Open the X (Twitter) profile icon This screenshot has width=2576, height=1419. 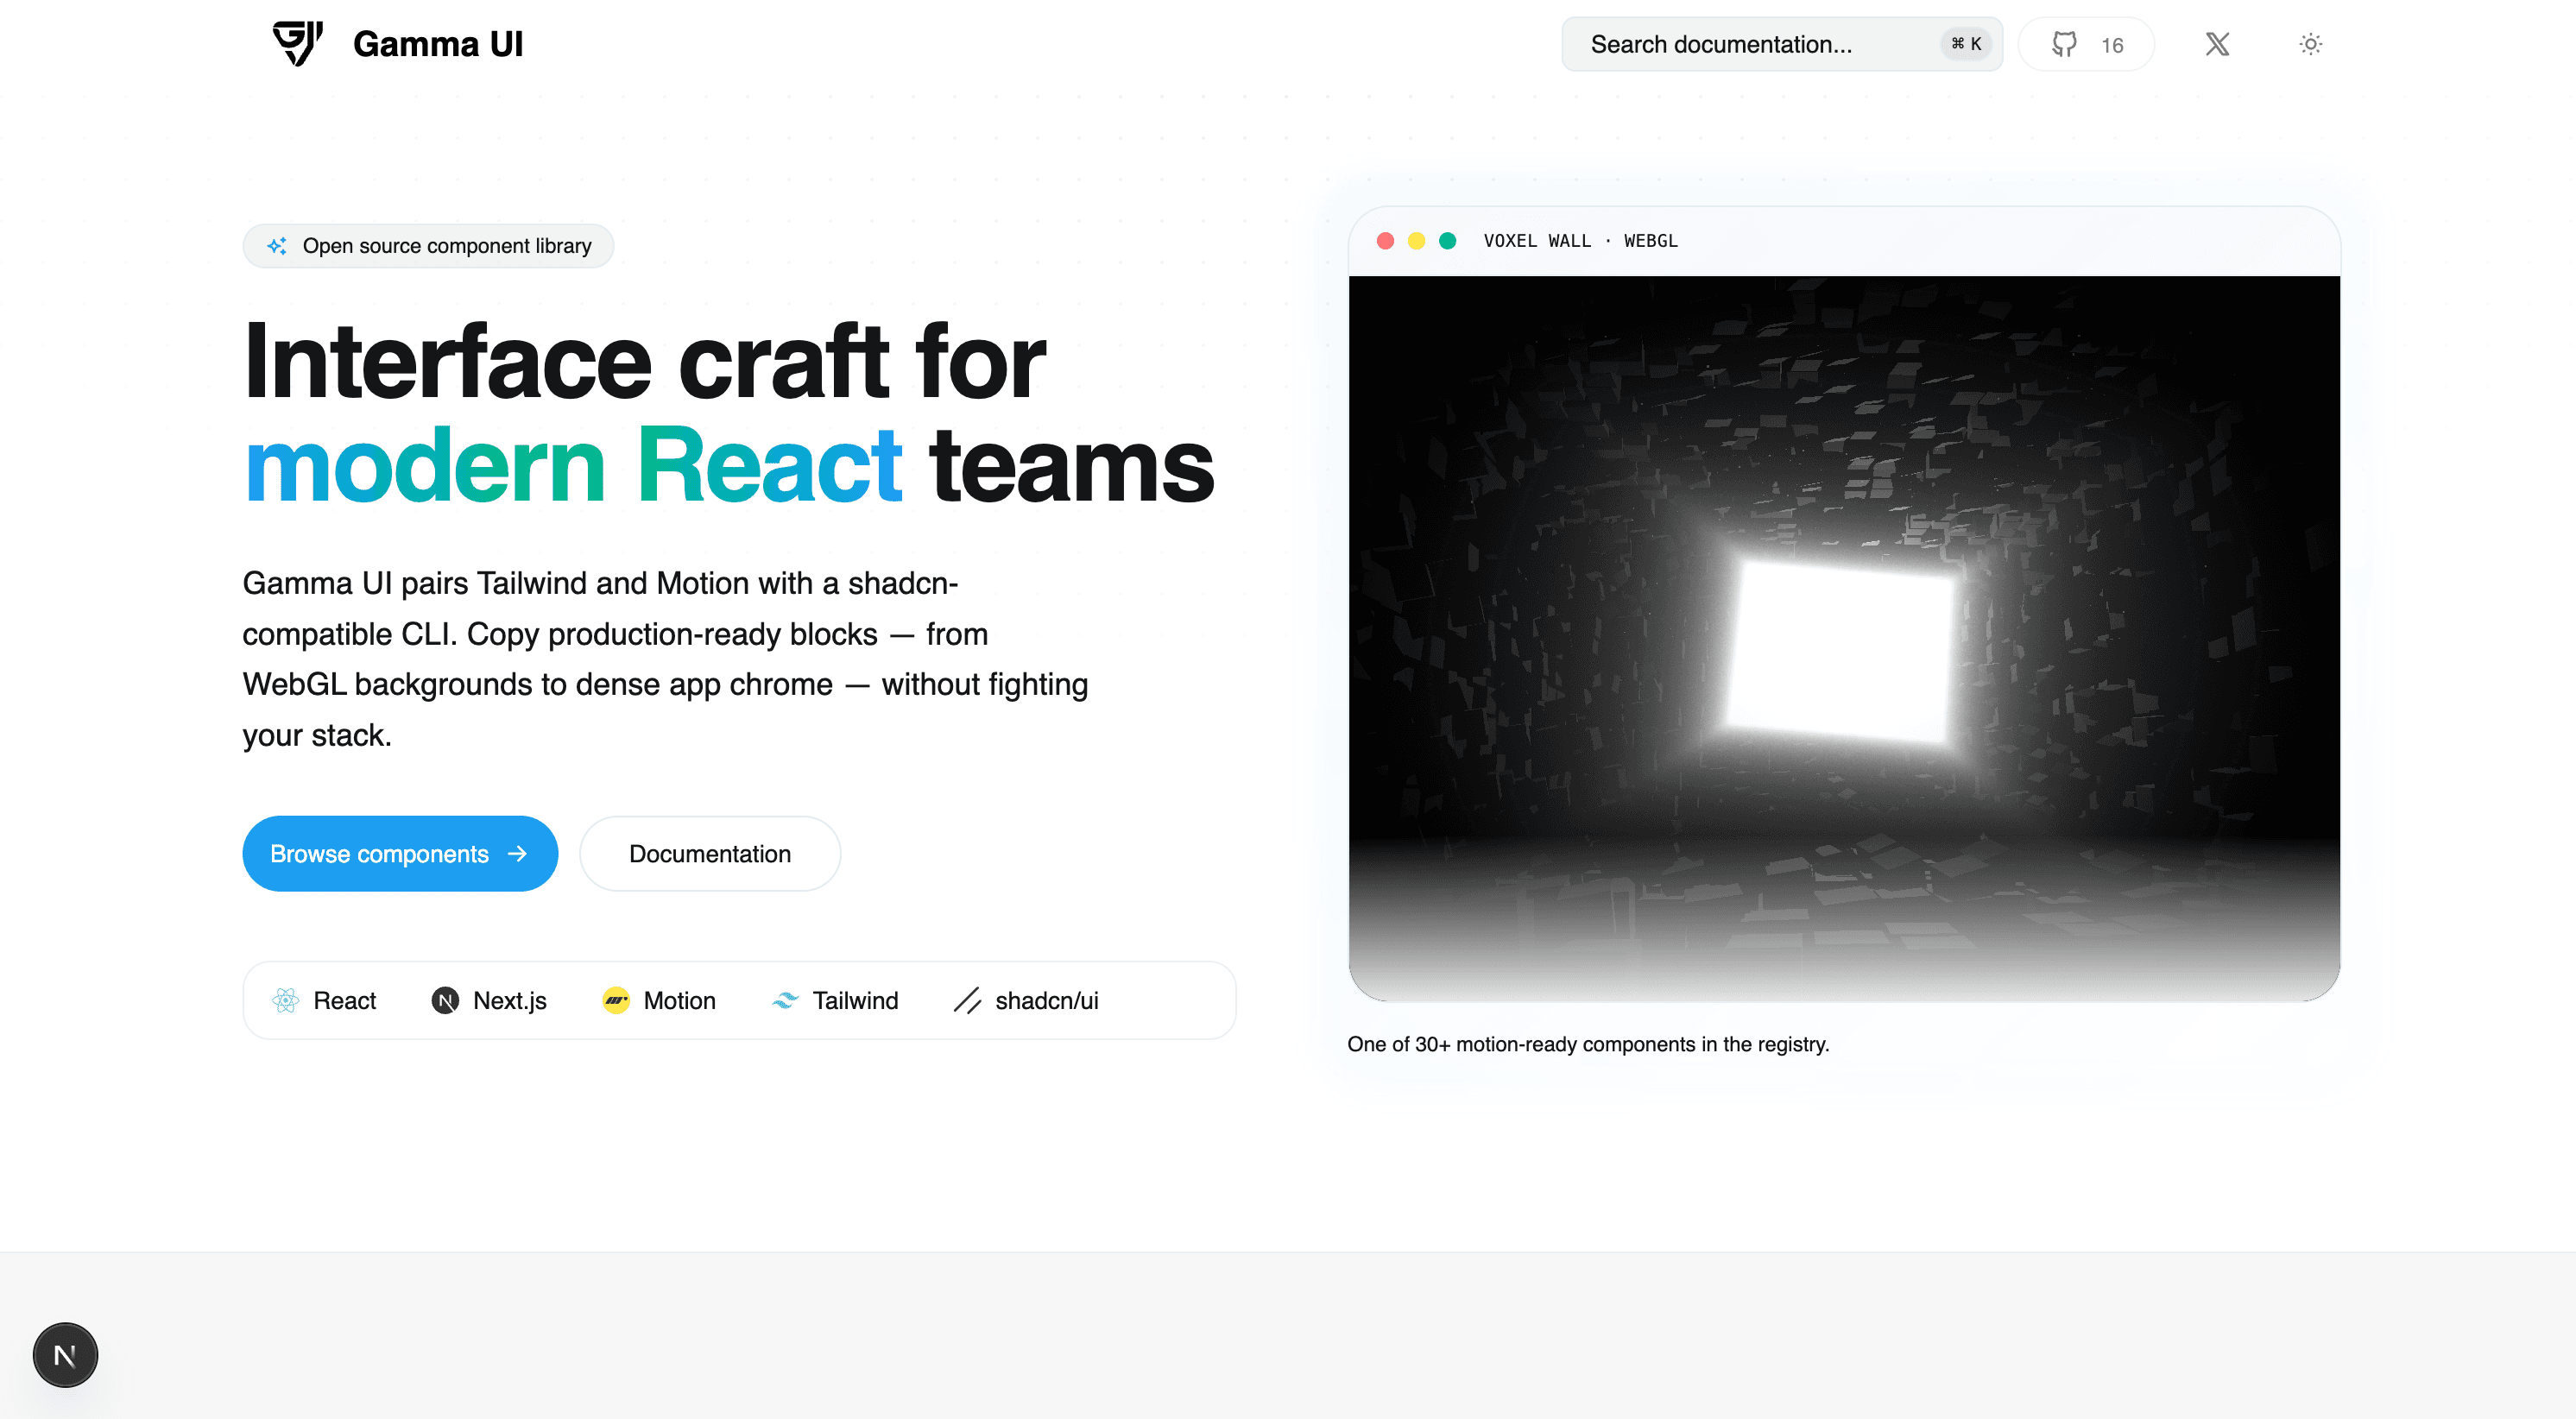coord(2217,44)
